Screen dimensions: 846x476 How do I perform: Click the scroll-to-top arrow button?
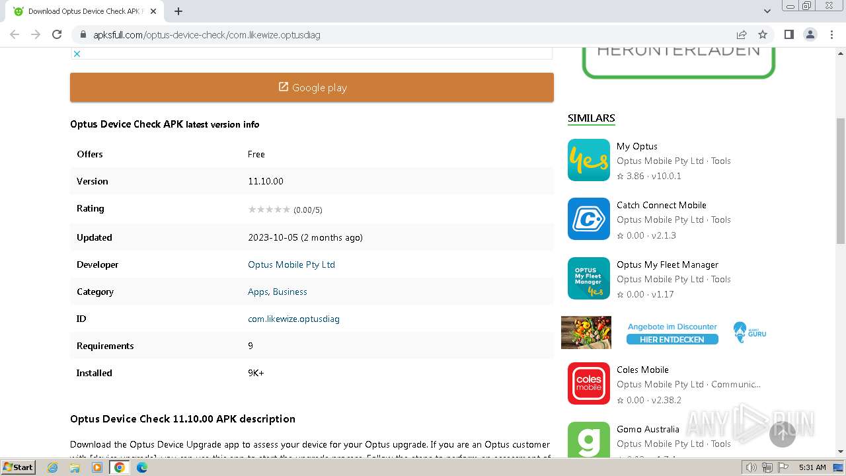point(783,434)
